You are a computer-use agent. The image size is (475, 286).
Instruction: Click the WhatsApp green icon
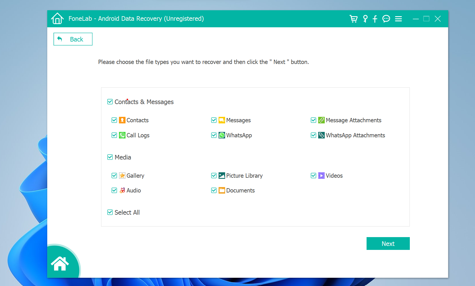click(222, 135)
